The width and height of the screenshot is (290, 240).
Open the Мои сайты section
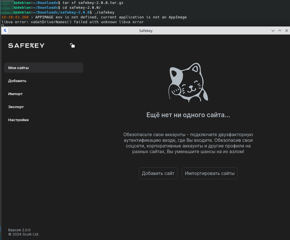(x=44, y=68)
